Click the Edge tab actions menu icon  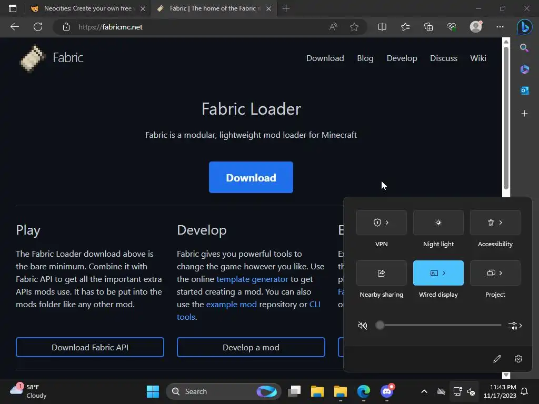(13, 8)
